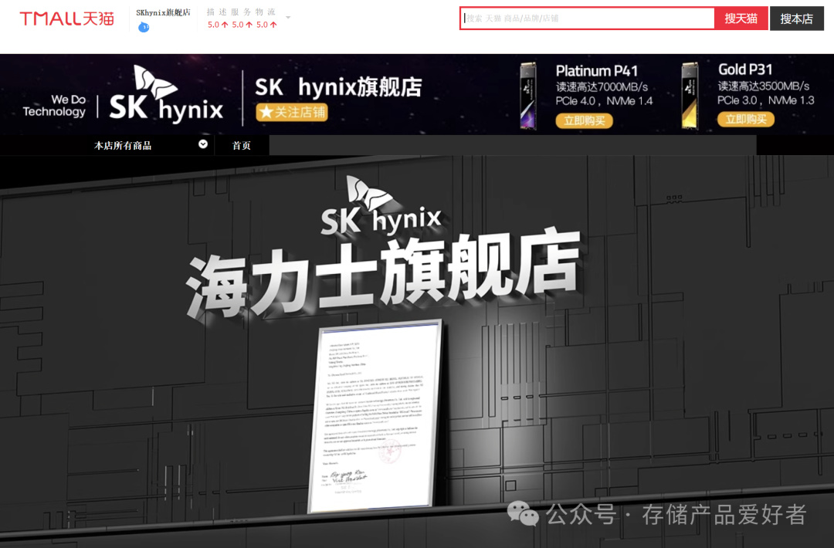This screenshot has width=834, height=548.
Task: Click the Gold P31 title text
Action: pos(745,69)
